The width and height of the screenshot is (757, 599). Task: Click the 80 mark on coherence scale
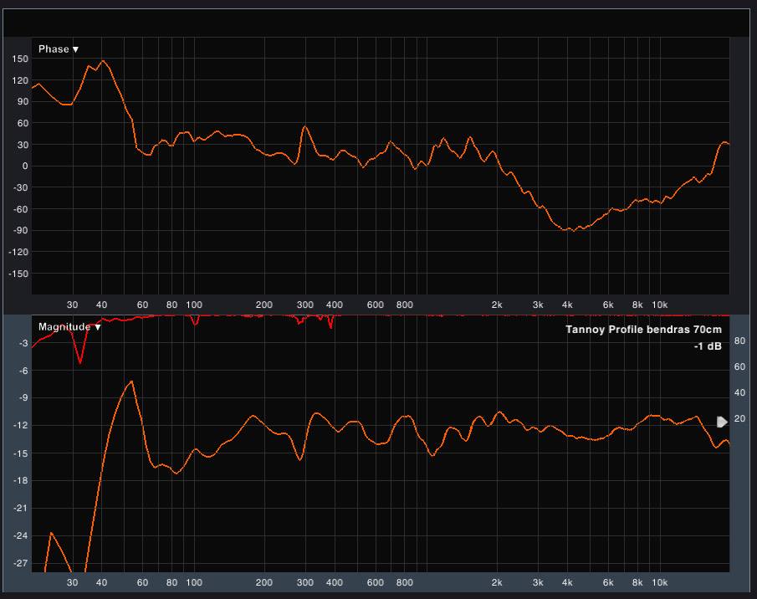coord(739,341)
